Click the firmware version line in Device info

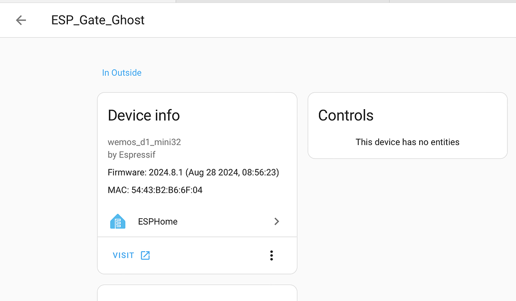[193, 172]
